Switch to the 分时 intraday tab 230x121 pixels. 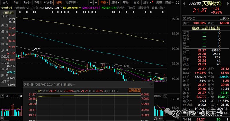tap(5, 2)
